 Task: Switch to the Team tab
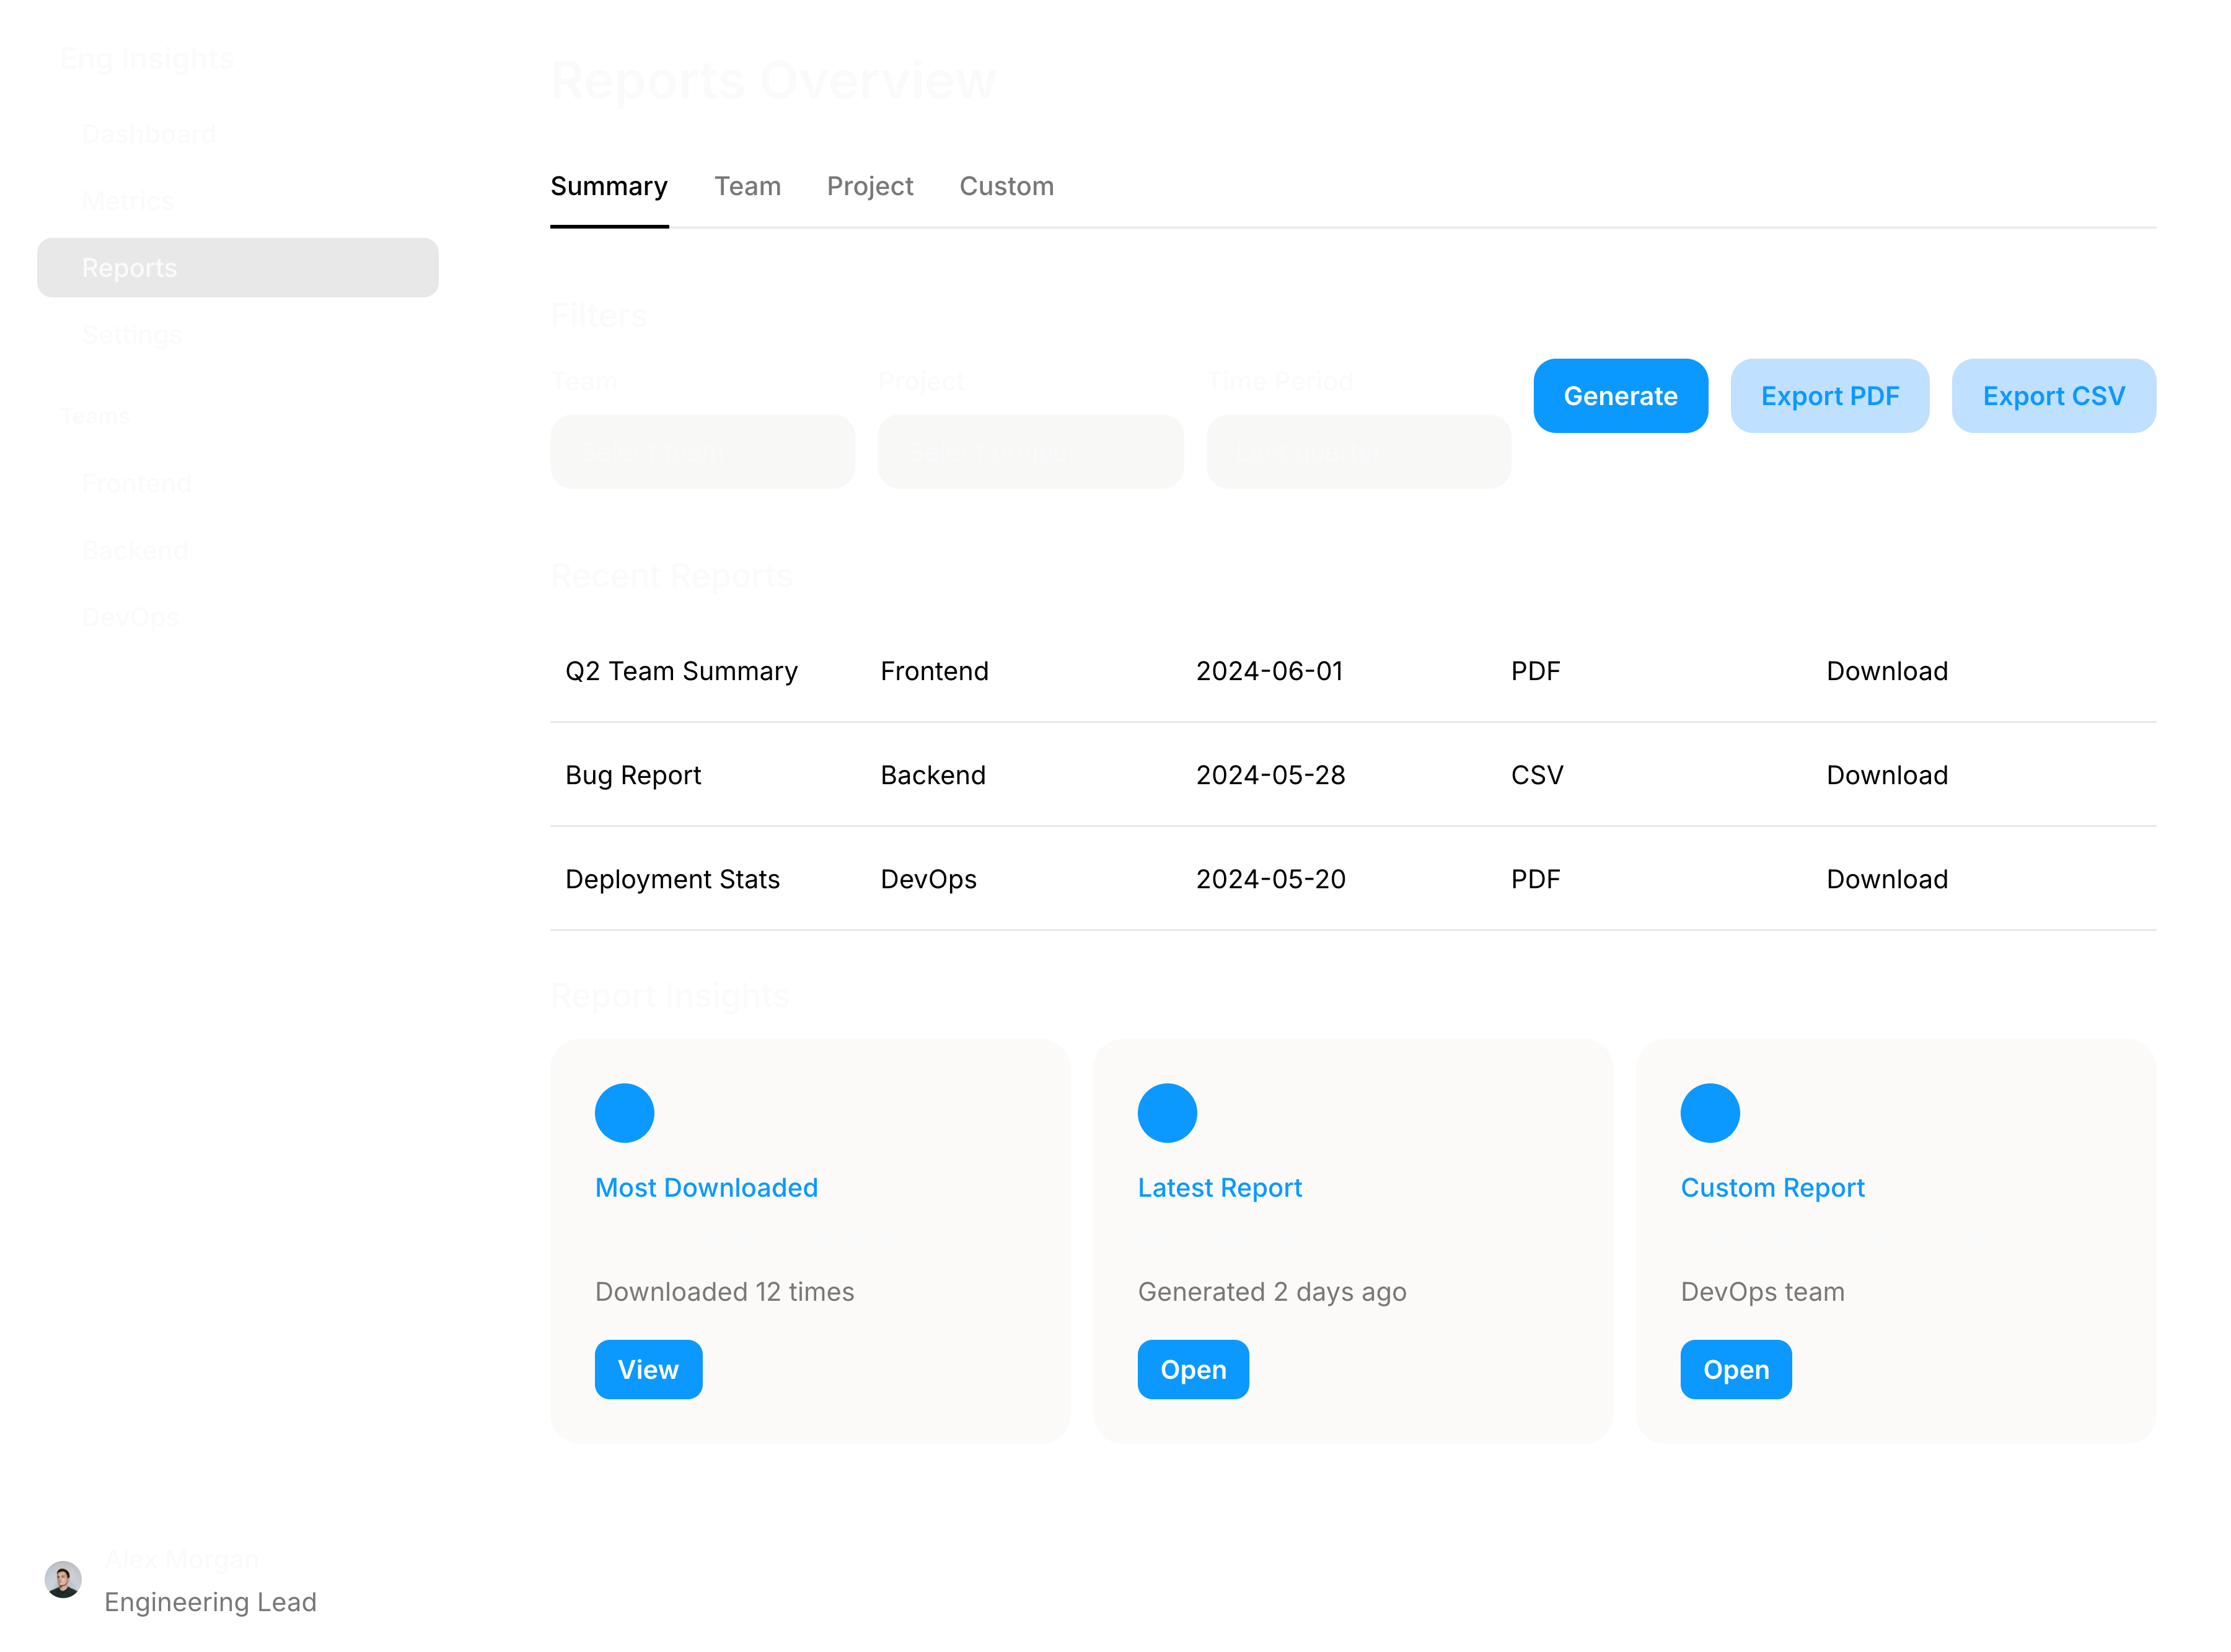tap(747, 186)
